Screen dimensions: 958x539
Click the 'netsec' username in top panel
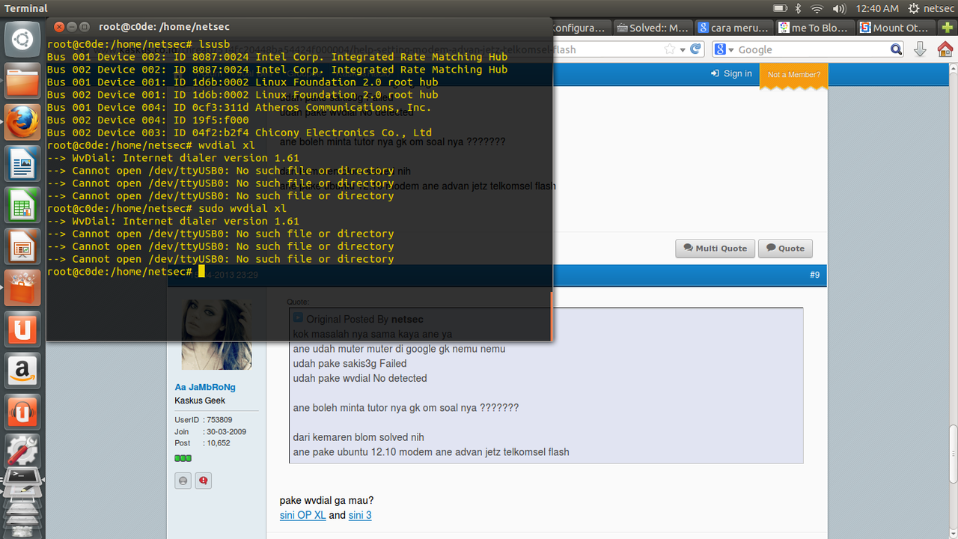pos(939,8)
